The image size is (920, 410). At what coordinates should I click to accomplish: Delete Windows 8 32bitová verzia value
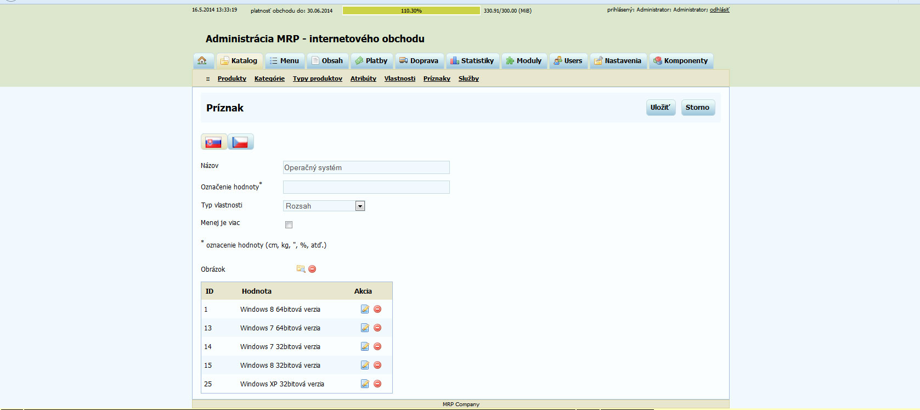tap(377, 365)
